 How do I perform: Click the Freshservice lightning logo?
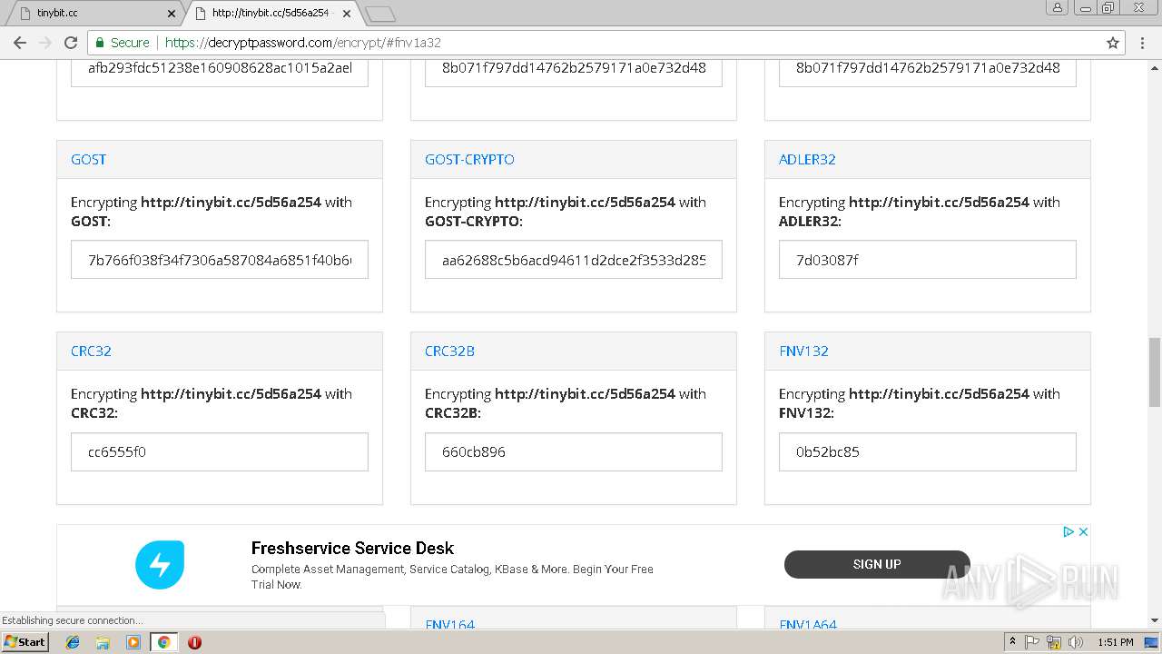[160, 565]
